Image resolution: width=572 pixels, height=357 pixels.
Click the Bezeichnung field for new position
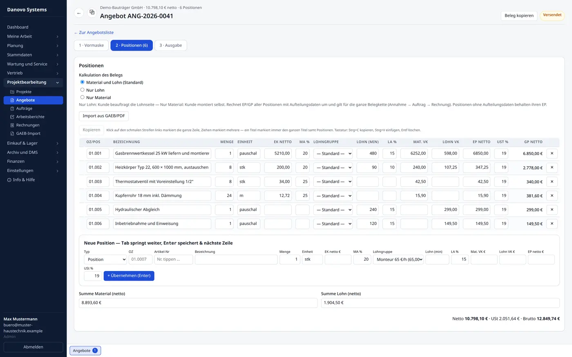(x=236, y=259)
